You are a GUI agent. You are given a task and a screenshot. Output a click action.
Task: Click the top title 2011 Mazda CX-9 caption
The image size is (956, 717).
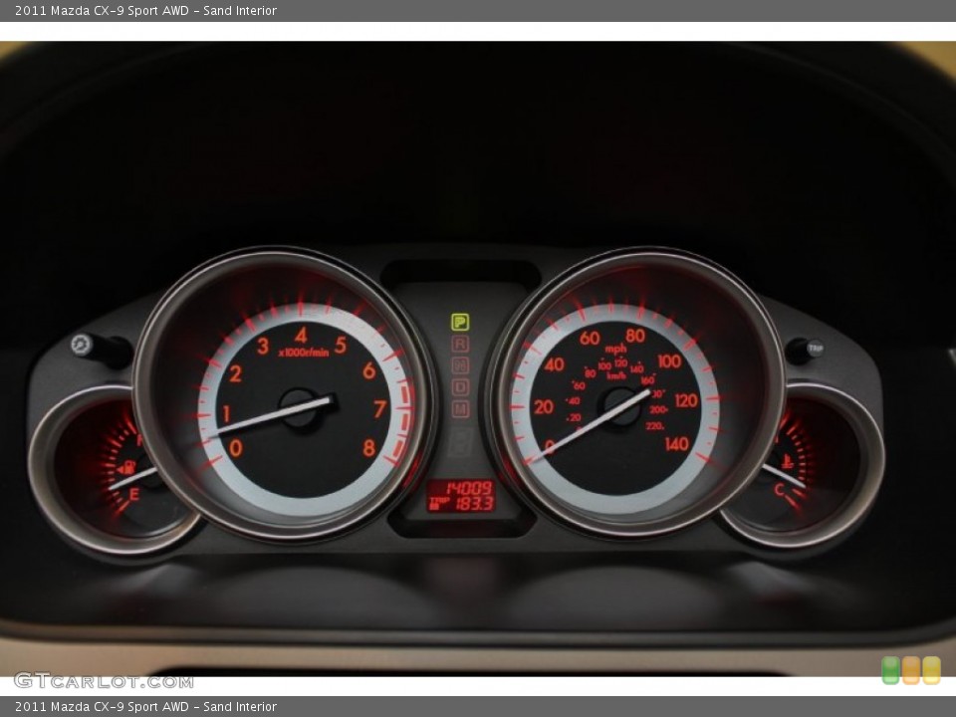(145, 10)
